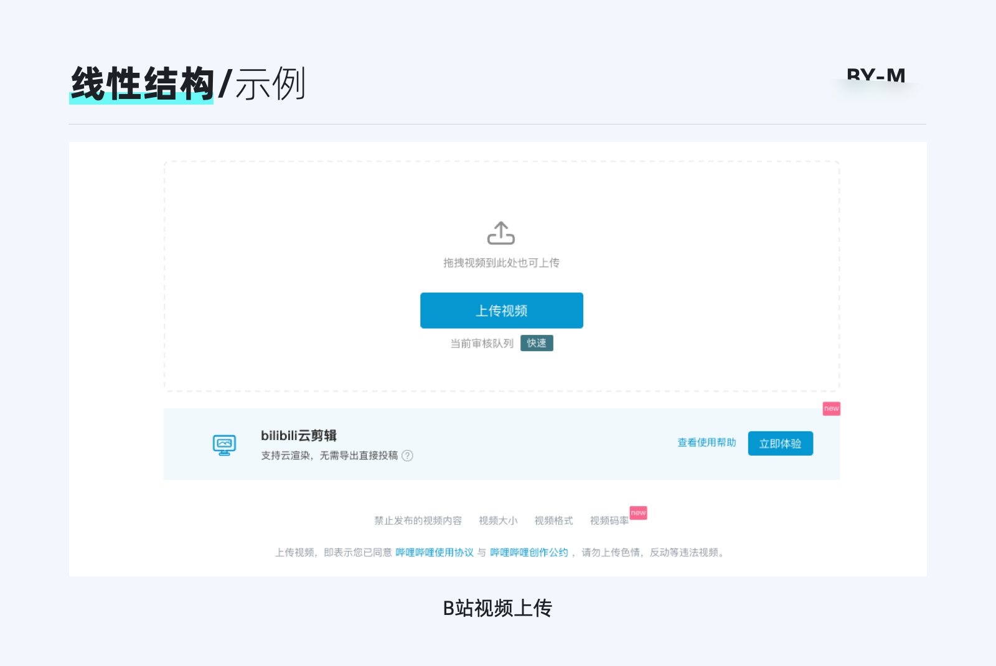Open the 禁止发布的视频内容 link

point(418,520)
